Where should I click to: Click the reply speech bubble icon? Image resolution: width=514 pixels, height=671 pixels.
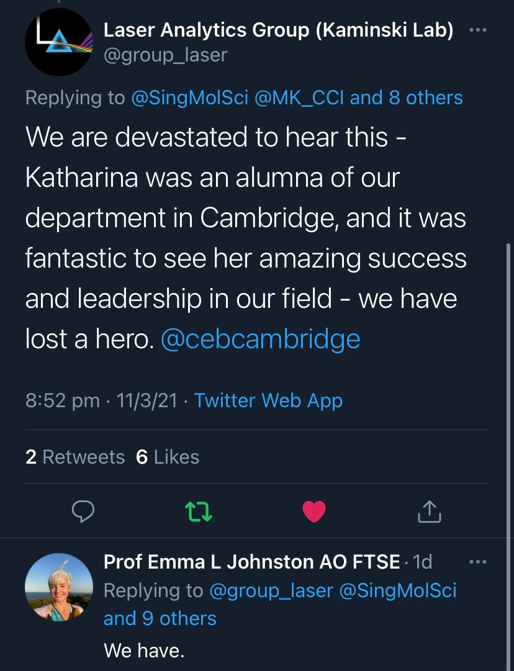click(83, 510)
